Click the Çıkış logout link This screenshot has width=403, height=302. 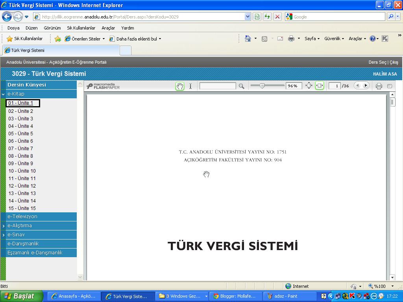[x=394, y=62]
